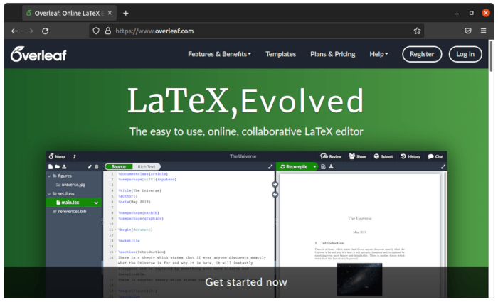The image size is (498, 302).
Task: Reload the Overleaf page
Action: (x=46, y=31)
